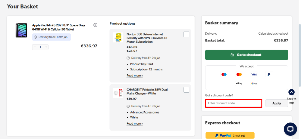Check out with PayPal express
The image size is (301, 139).
tap(230, 135)
